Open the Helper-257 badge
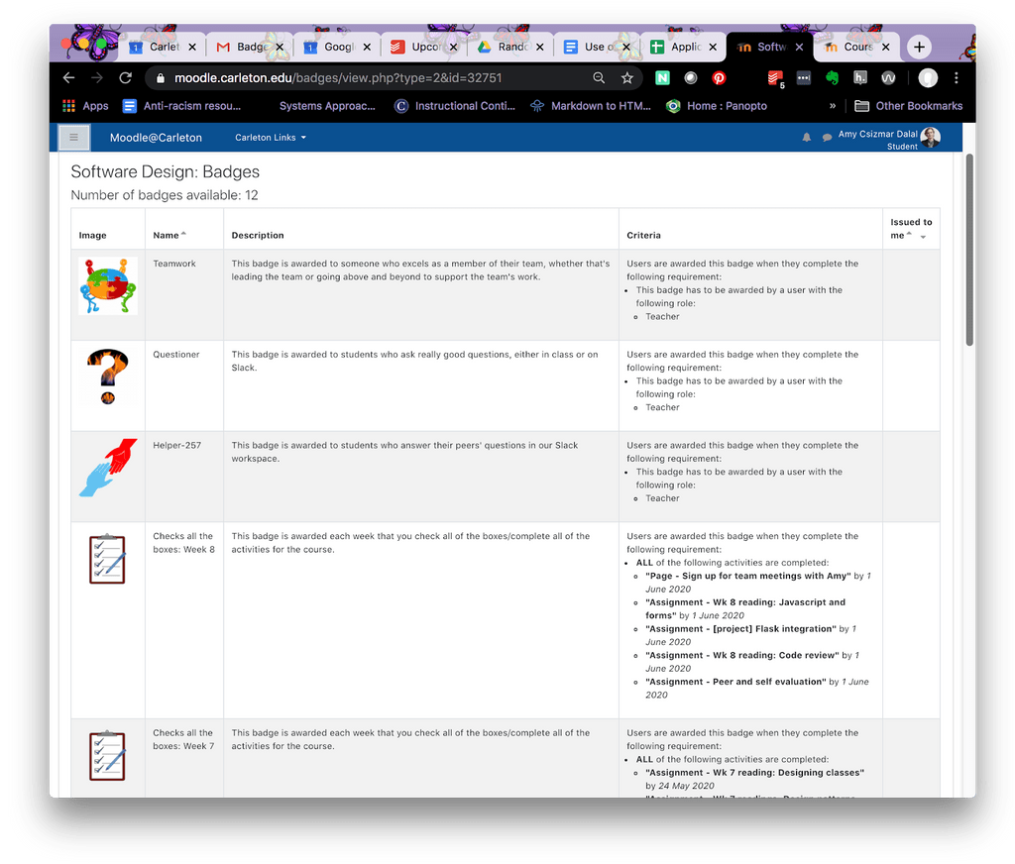This screenshot has height=864, width=1015. [176, 445]
